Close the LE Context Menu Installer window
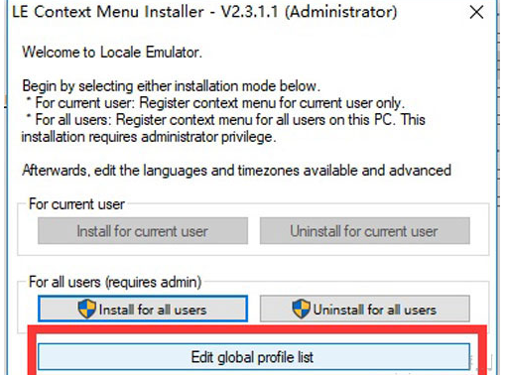 pos(476,13)
